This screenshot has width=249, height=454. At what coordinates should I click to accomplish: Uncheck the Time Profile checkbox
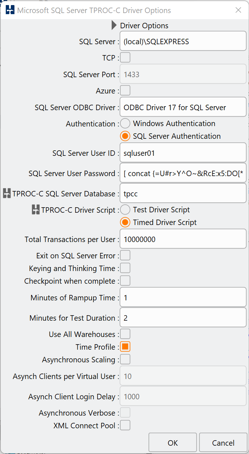click(125, 347)
